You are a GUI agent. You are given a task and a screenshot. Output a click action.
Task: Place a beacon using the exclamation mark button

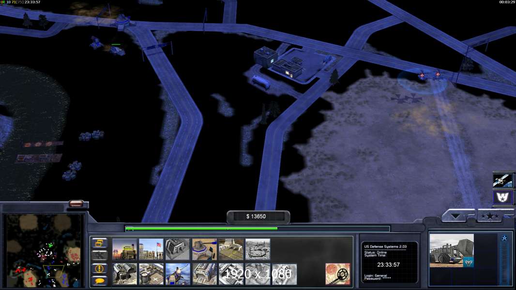[99, 268]
